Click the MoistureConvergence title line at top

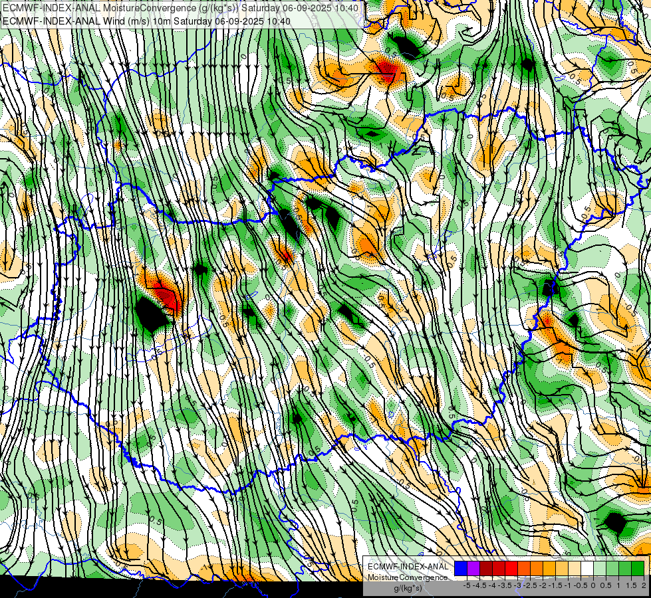181,8
